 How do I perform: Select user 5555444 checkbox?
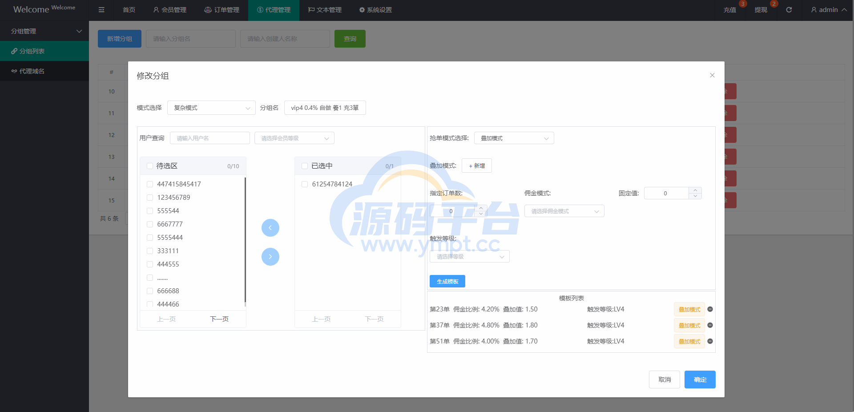pos(150,238)
